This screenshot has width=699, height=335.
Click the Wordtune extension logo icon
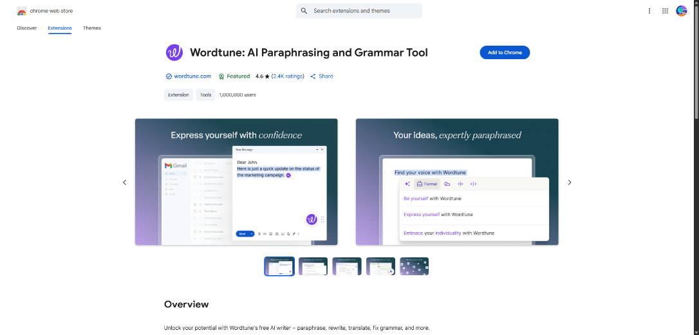[174, 53]
